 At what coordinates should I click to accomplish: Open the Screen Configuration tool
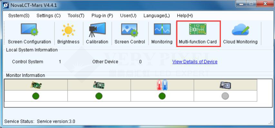[x=29, y=33]
